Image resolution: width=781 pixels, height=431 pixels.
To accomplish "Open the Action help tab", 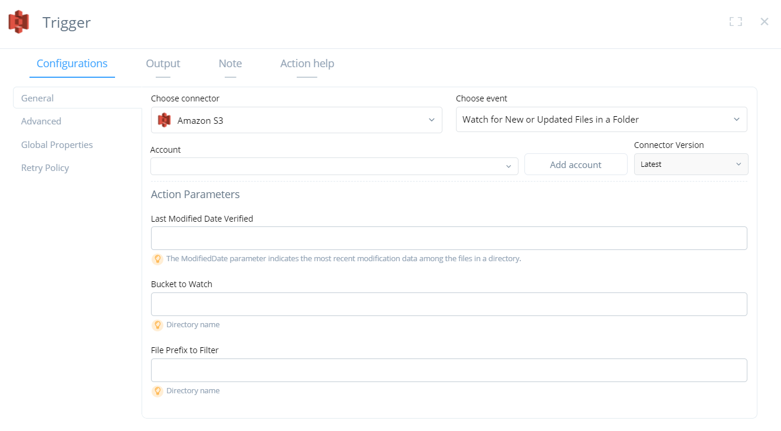I will [x=307, y=63].
